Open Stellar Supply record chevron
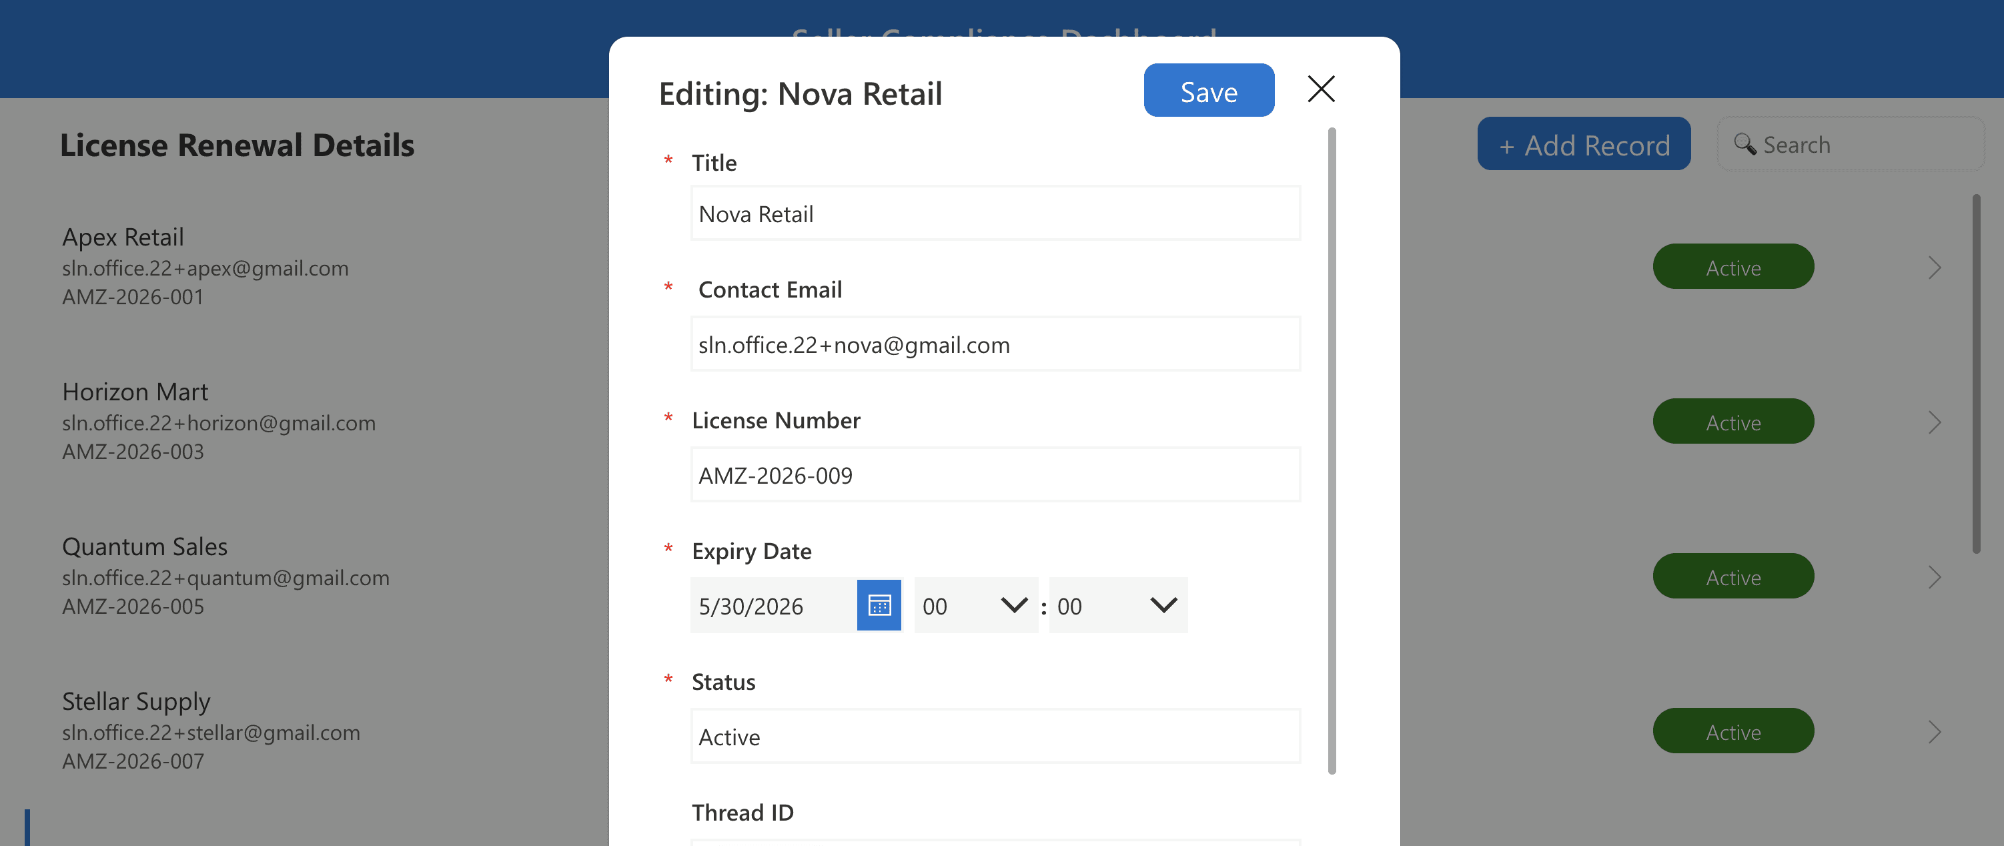This screenshot has width=2004, height=846. 1934,732
